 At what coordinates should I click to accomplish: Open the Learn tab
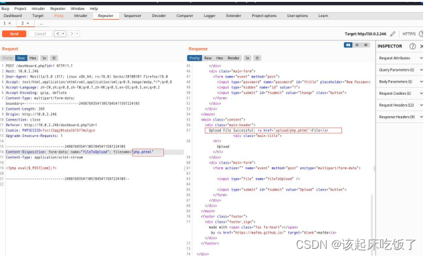coord(323,16)
